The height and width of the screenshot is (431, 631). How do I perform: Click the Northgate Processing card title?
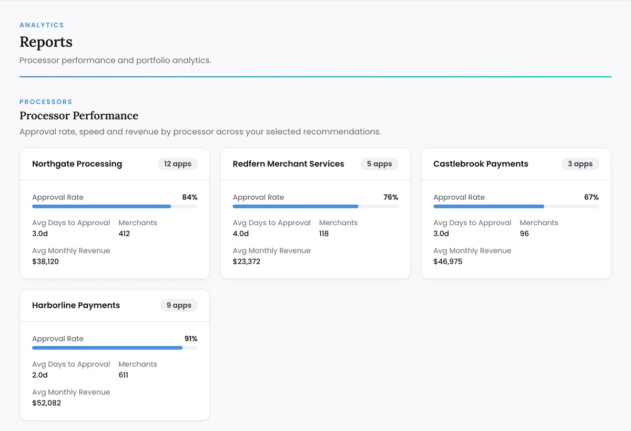(77, 164)
